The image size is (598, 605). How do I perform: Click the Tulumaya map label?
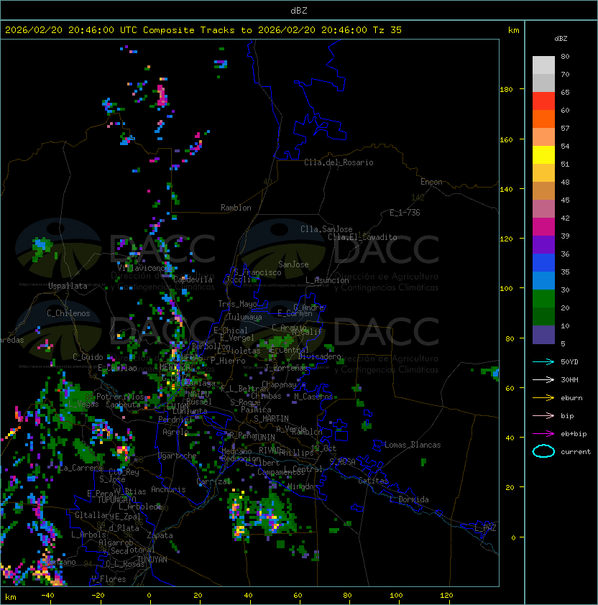pos(245,317)
